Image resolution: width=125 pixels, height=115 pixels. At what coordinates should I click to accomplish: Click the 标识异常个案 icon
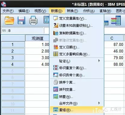click(56, 75)
